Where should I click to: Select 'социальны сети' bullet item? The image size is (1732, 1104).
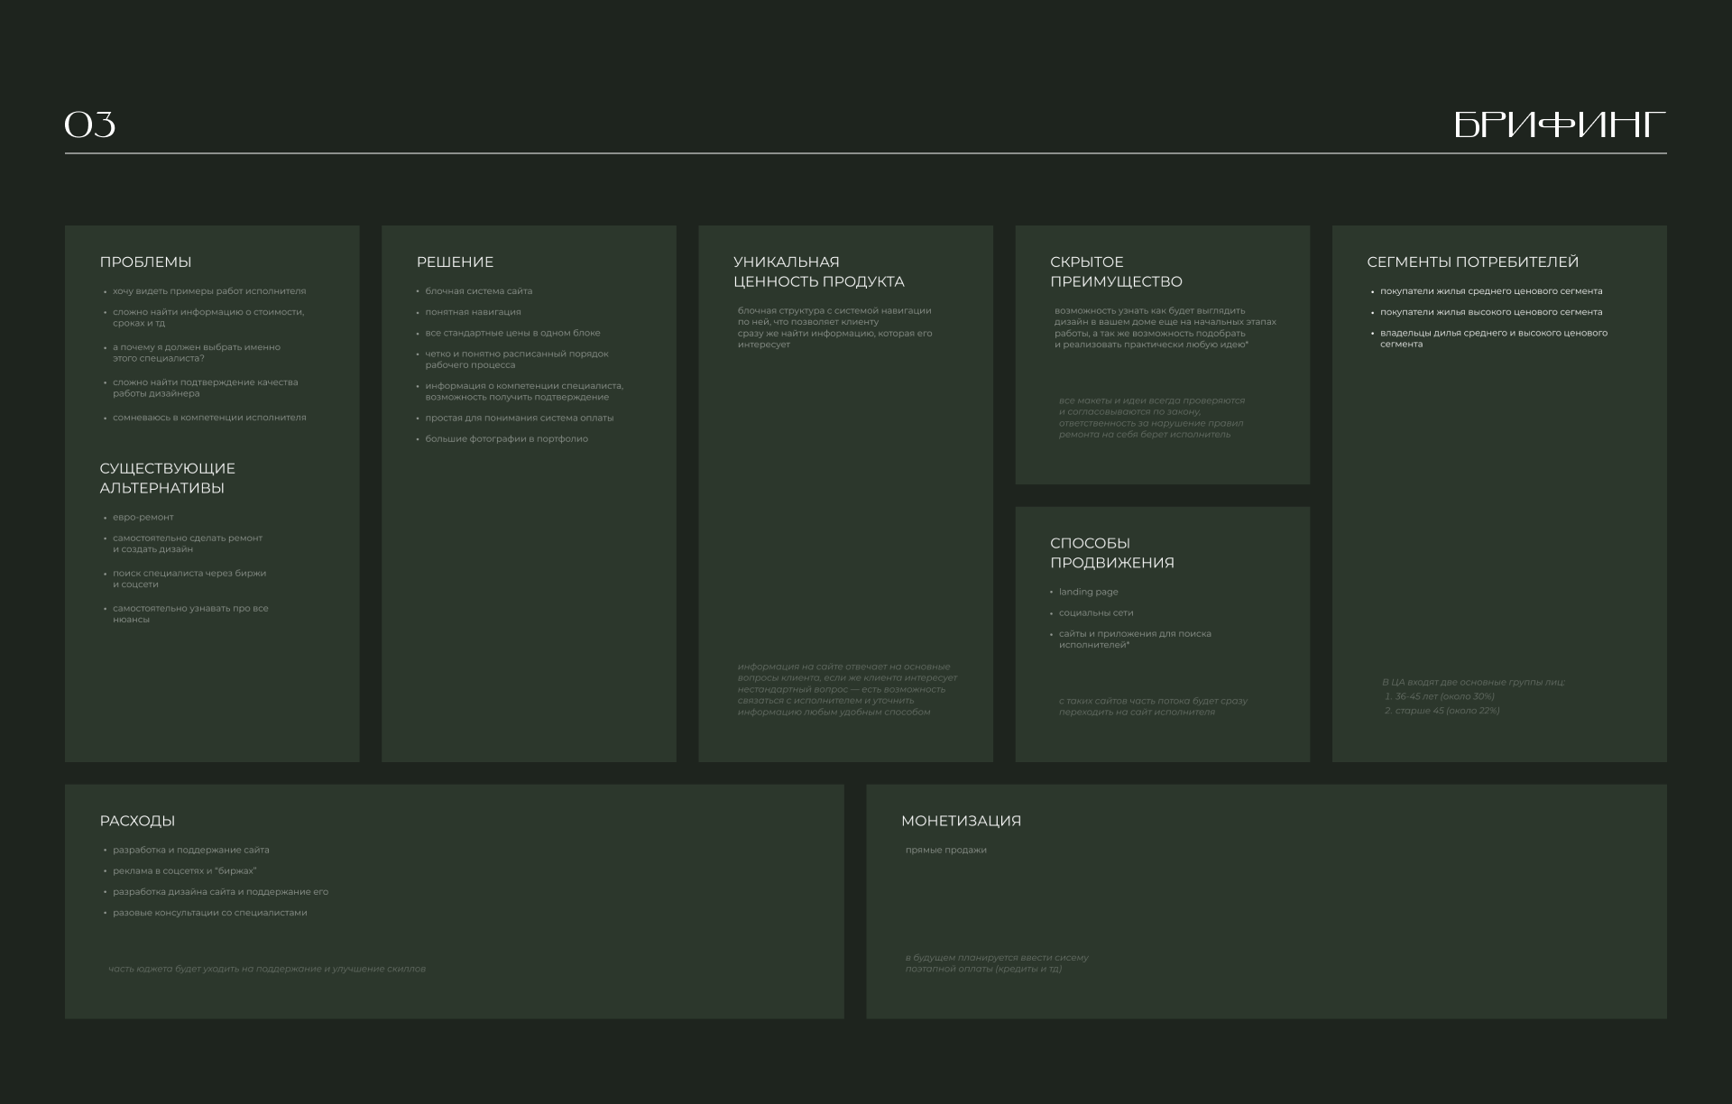pyautogui.click(x=1095, y=613)
